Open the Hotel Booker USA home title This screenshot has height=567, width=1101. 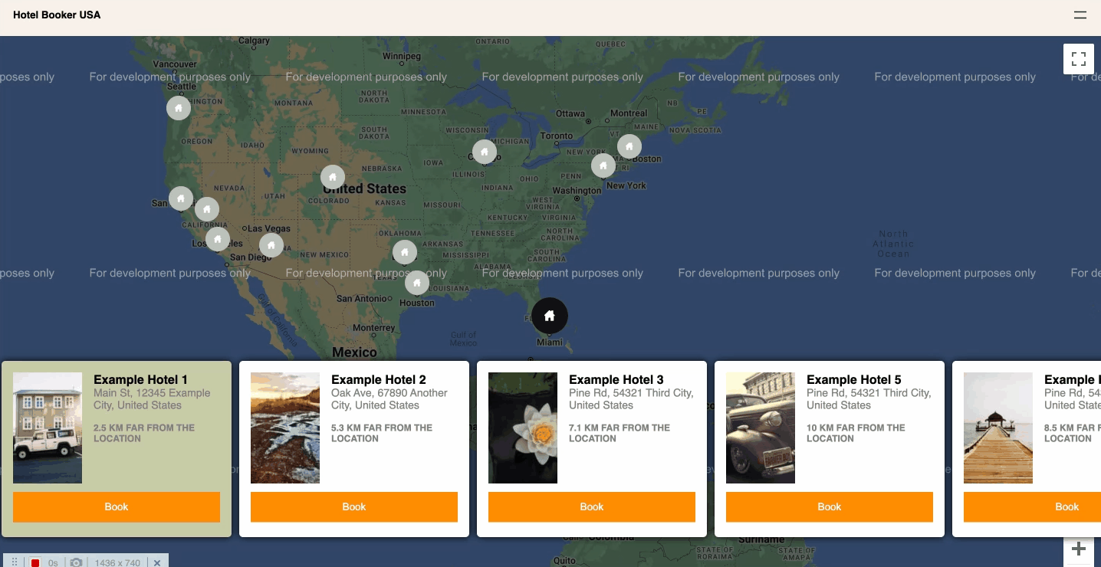(x=57, y=15)
